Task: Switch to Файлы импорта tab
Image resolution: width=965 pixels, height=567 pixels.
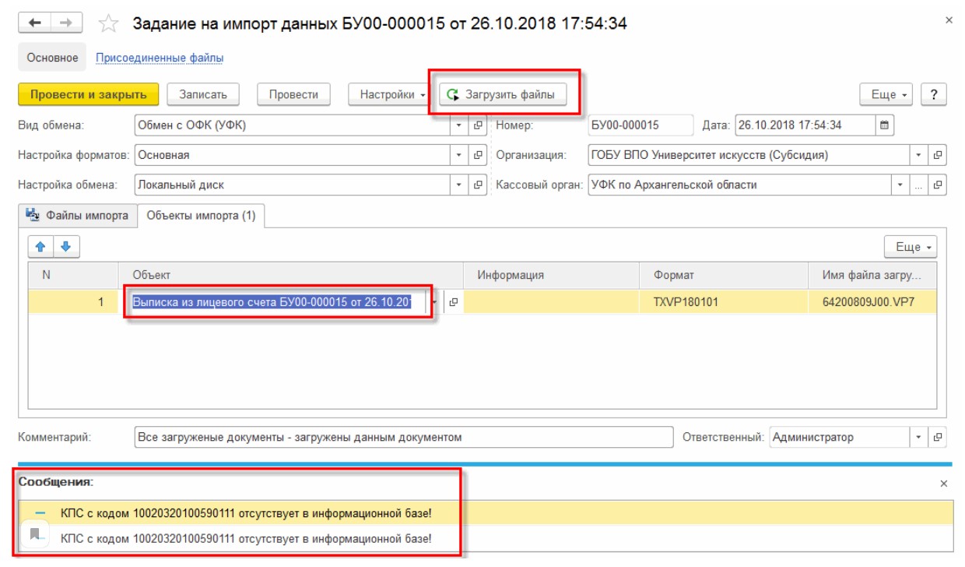Action: pos(78,216)
